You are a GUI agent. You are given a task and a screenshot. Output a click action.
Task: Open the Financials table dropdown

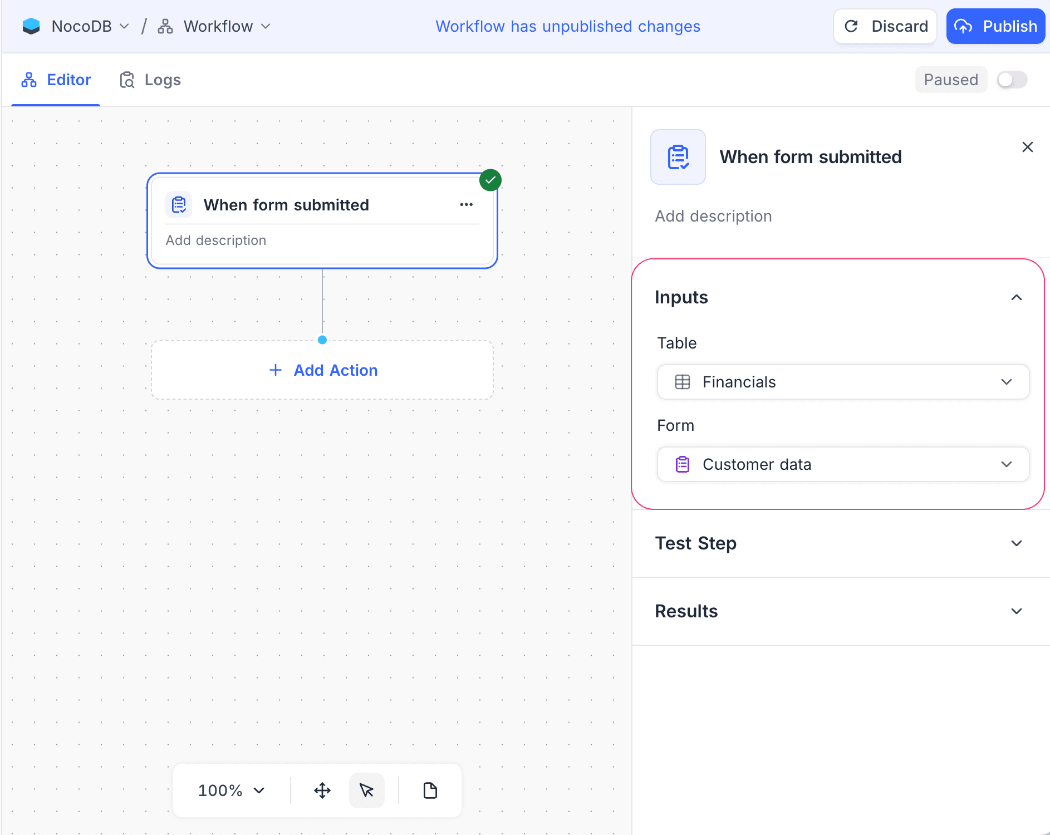pyautogui.click(x=842, y=382)
